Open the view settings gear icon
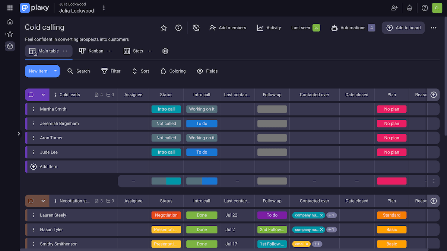This screenshot has height=251, width=447. [165, 51]
